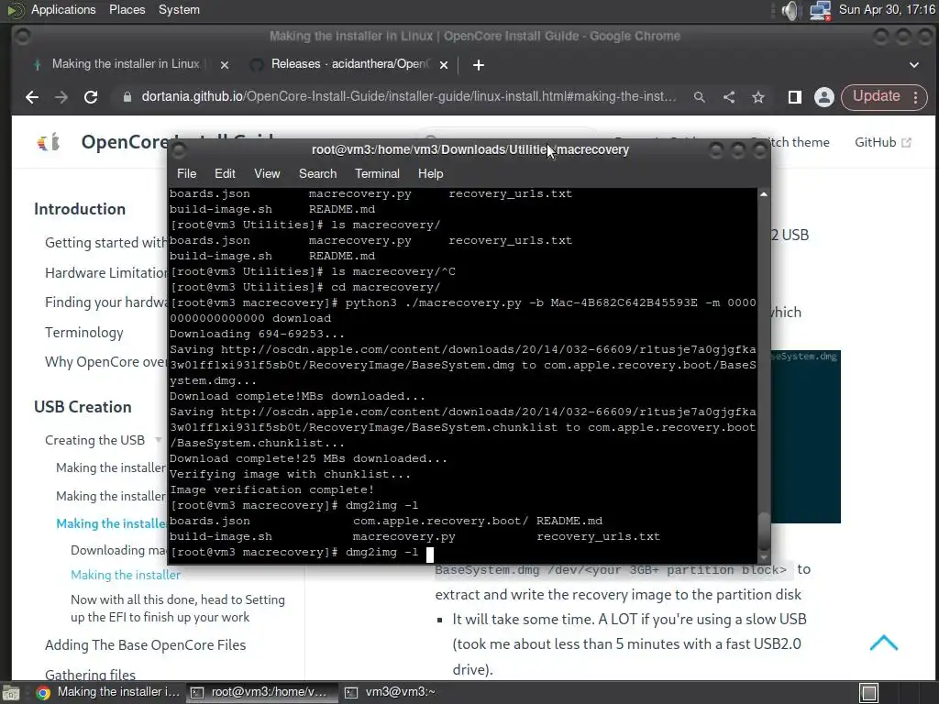Open the Applications menu in panel
This screenshot has height=704, width=939.
(63, 9)
